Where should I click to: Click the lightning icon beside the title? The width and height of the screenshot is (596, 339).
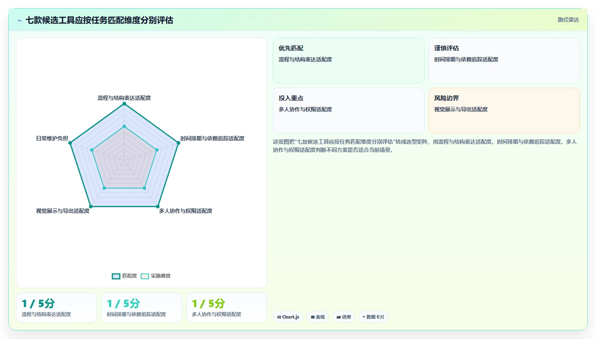click(19, 20)
